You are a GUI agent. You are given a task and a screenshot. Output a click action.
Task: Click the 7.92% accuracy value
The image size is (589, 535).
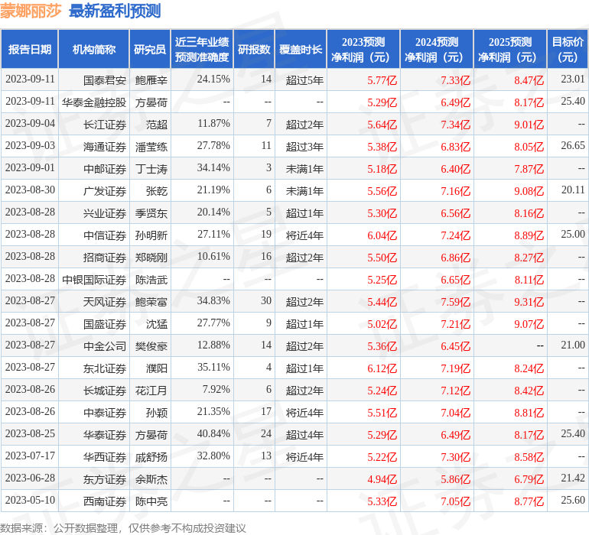coord(216,389)
